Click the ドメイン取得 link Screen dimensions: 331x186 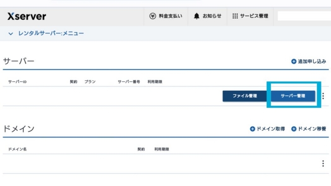[x=271, y=129]
